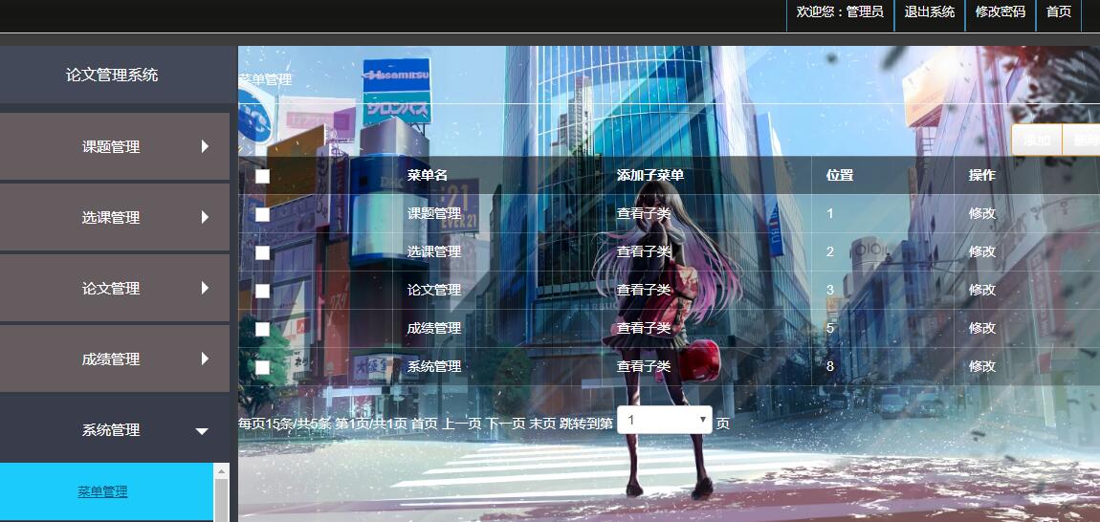Click the 上一页 pagination link
Viewport: 1100px width, 522px height.
(462, 424)
